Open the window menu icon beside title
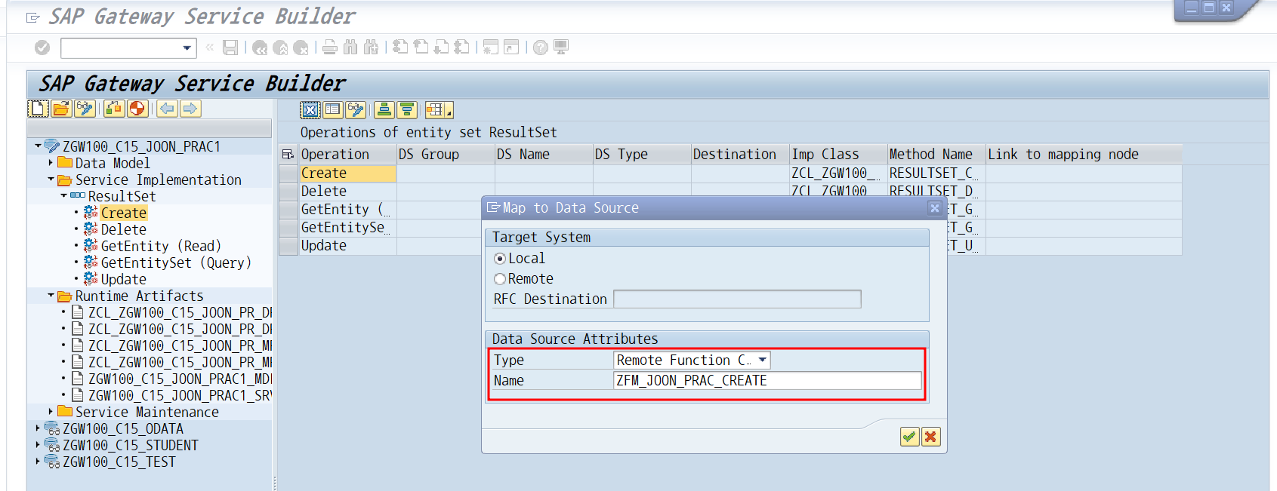This screenshot has height=491, width=1277. point(32,17)
